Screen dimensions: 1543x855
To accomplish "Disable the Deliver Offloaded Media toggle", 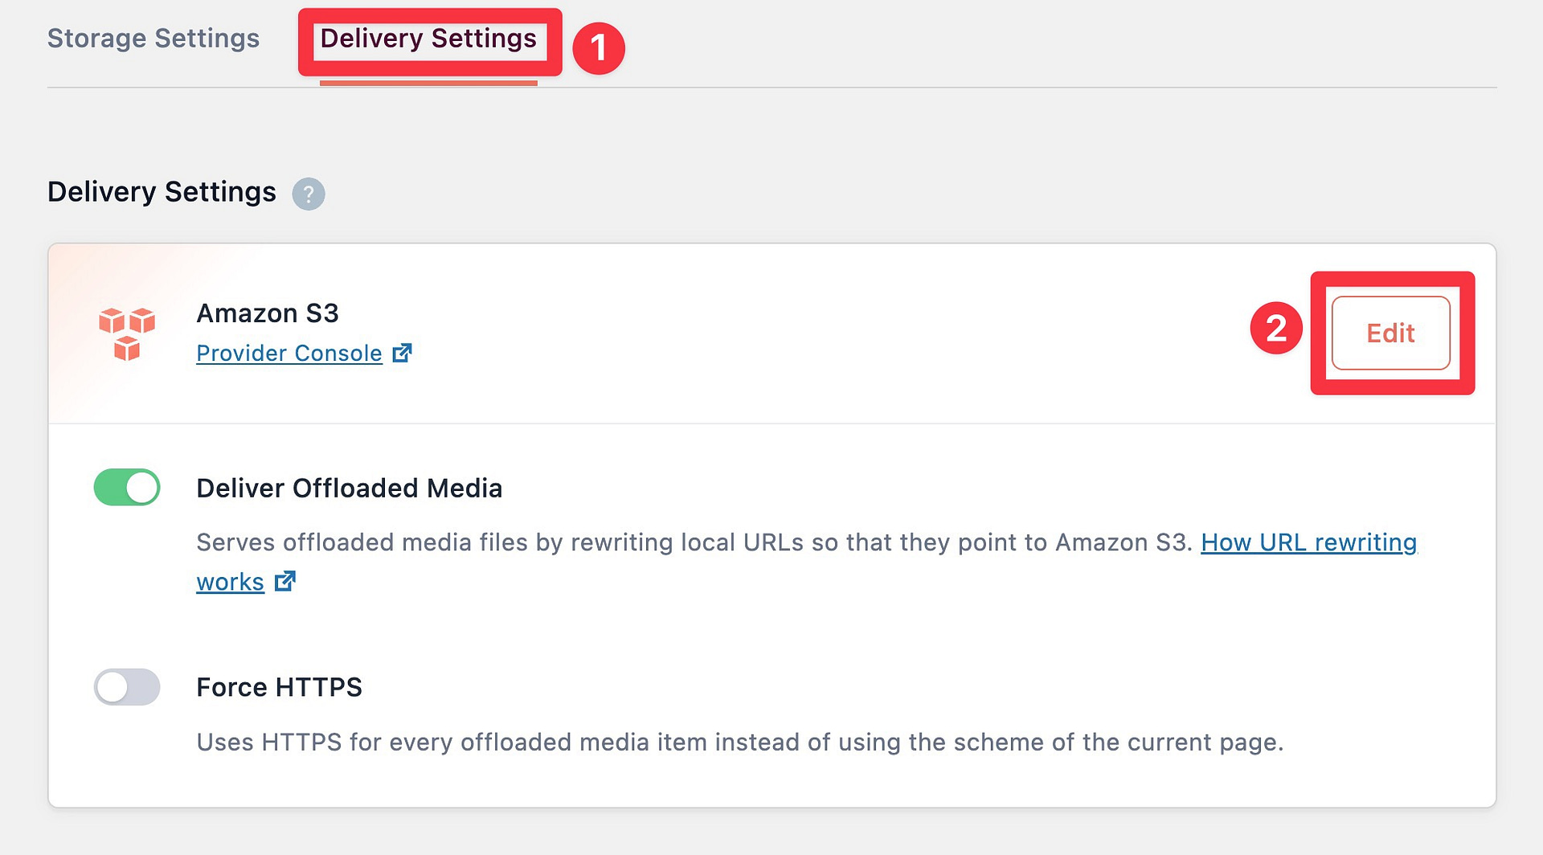I will click(x=126, y=487).
